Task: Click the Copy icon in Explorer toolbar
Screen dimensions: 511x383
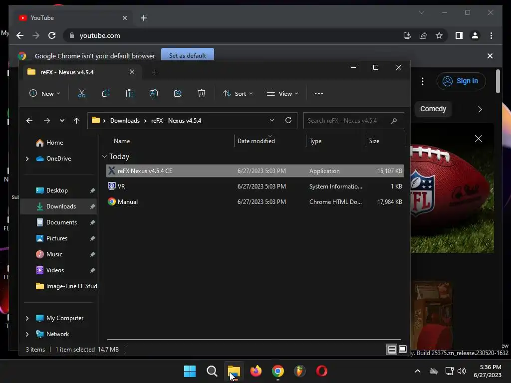Action: point(106,93)
